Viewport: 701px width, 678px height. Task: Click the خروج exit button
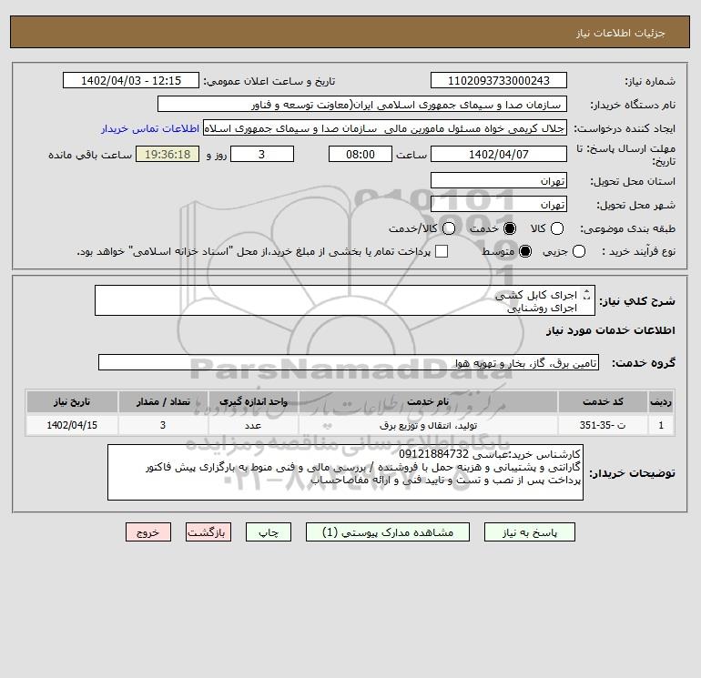tap(148, 532)
